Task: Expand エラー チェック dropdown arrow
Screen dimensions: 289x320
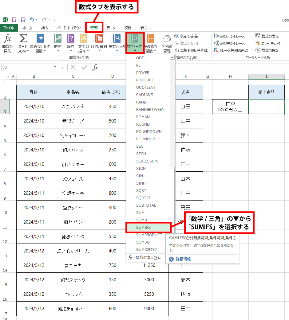Action: click(284, 43)
